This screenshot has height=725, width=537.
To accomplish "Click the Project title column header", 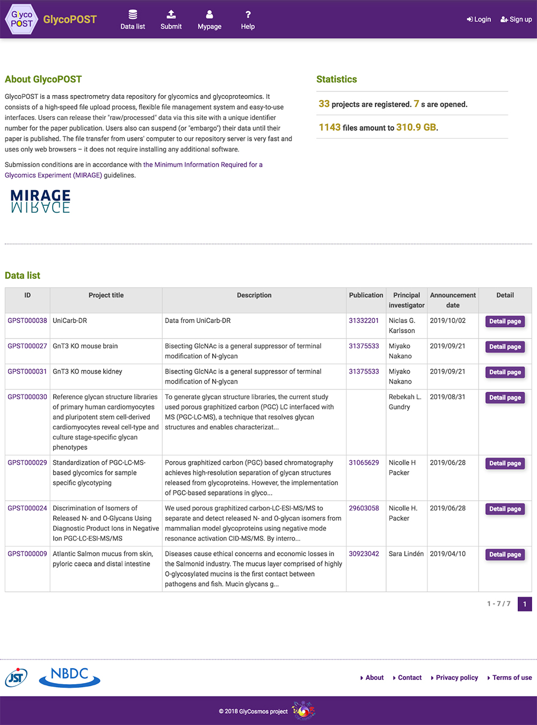I will pyautogui.click(x=106, y=300).
